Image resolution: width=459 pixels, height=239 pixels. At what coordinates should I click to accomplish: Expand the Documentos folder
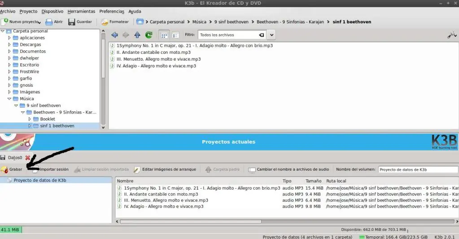[x=9, y=51]
